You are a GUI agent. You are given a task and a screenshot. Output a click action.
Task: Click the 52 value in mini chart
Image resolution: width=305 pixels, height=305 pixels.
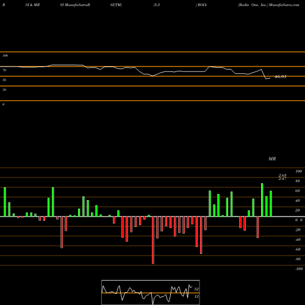pyautogui.click(x=196, y=289)
